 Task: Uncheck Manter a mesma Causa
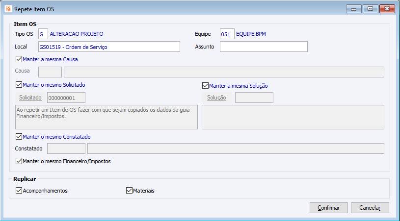click(19, 59)
